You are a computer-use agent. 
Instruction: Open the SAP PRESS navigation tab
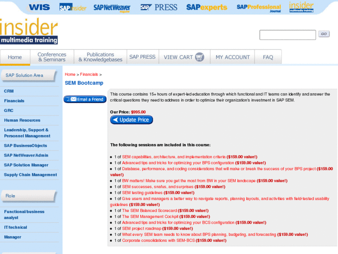[x=142, y=57]
